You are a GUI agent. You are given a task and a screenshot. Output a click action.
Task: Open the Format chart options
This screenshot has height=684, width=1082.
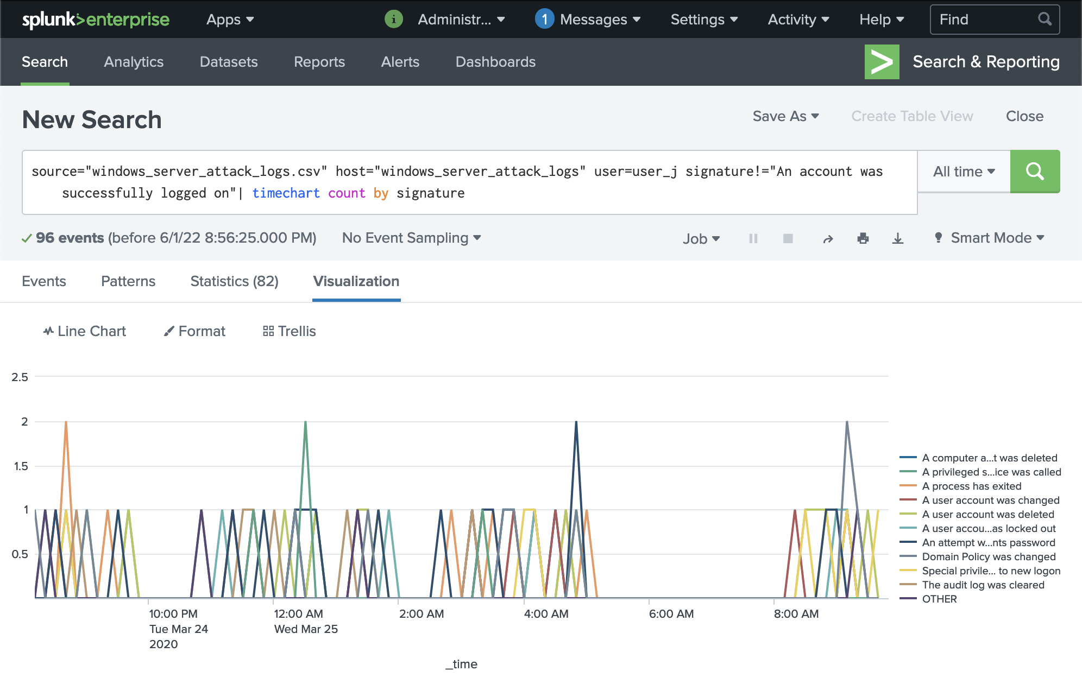tap(194, 331)
